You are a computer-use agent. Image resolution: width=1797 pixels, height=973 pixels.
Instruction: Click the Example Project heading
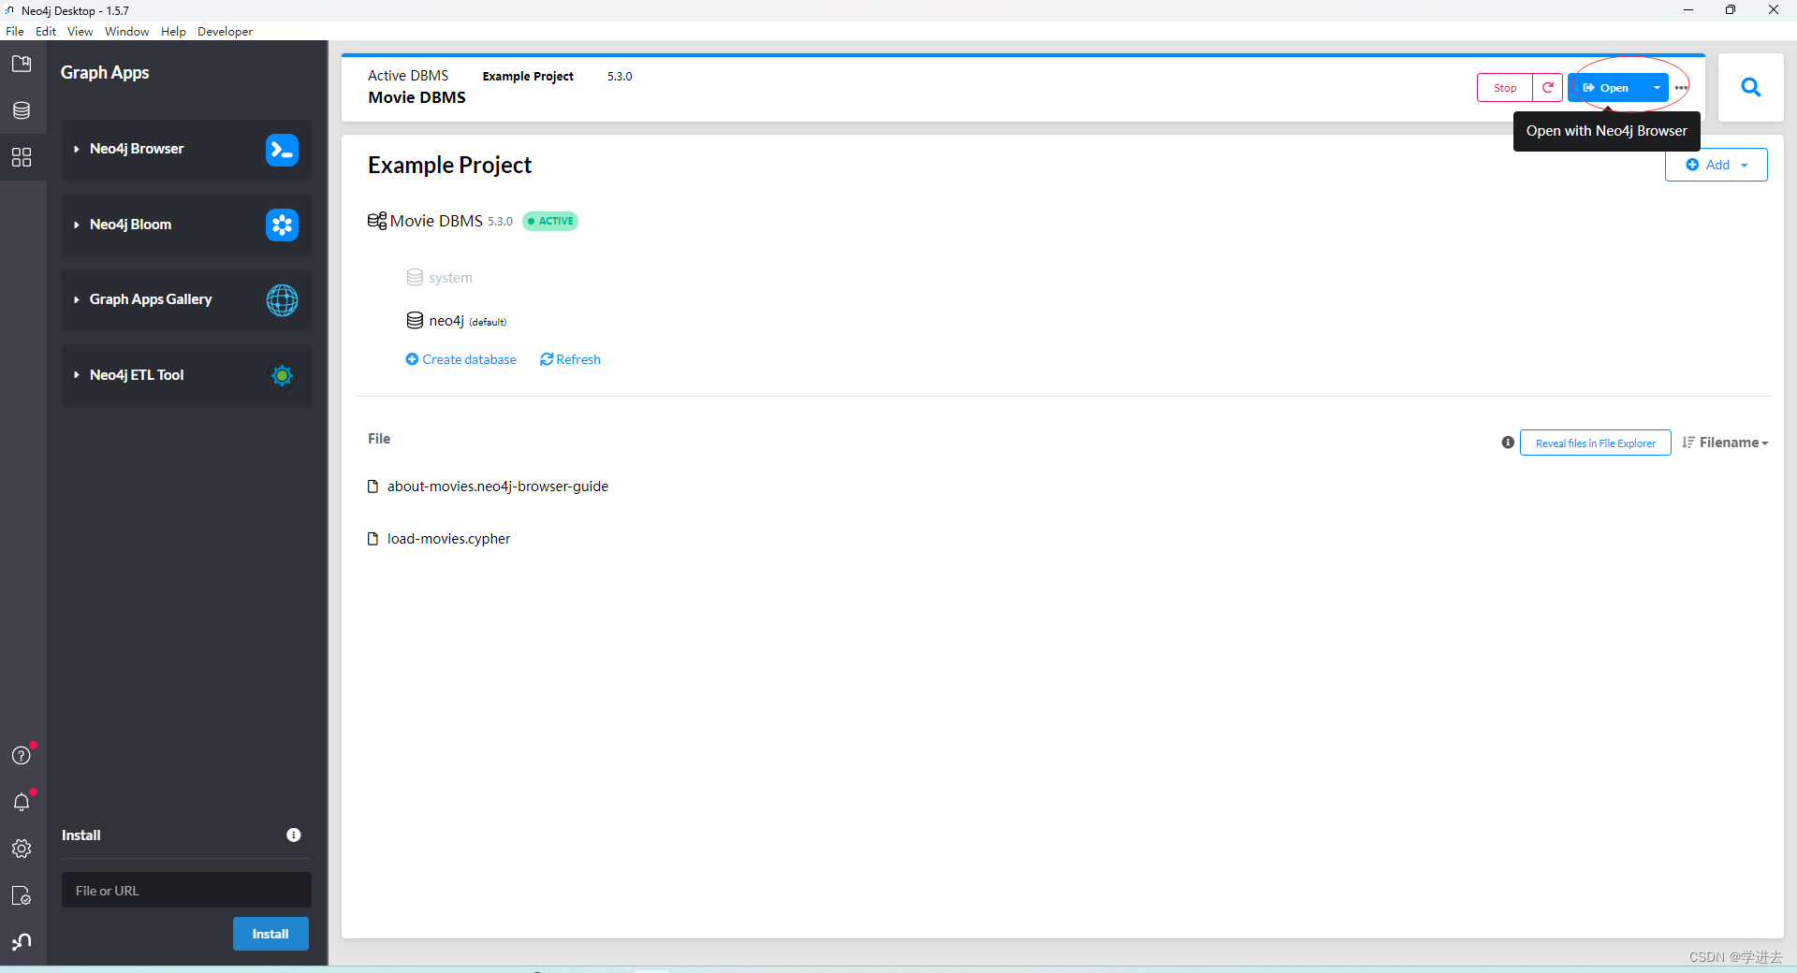tap(449, 165)
